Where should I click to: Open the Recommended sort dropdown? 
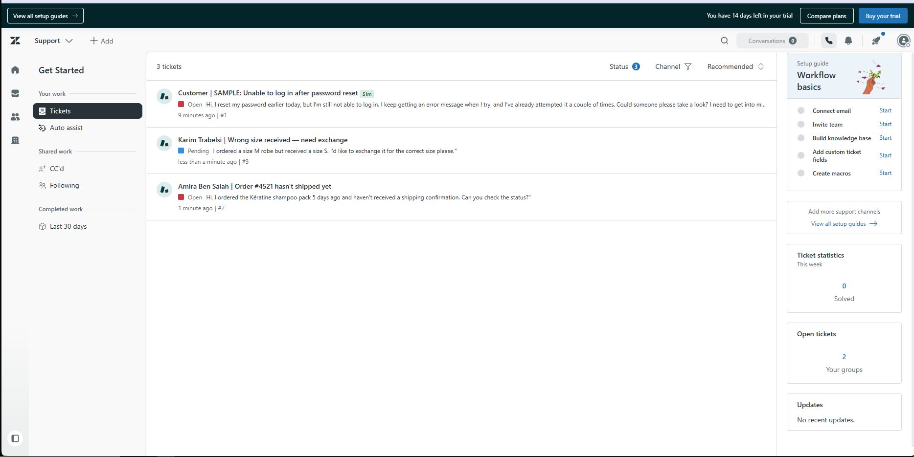tap(735, 66)
